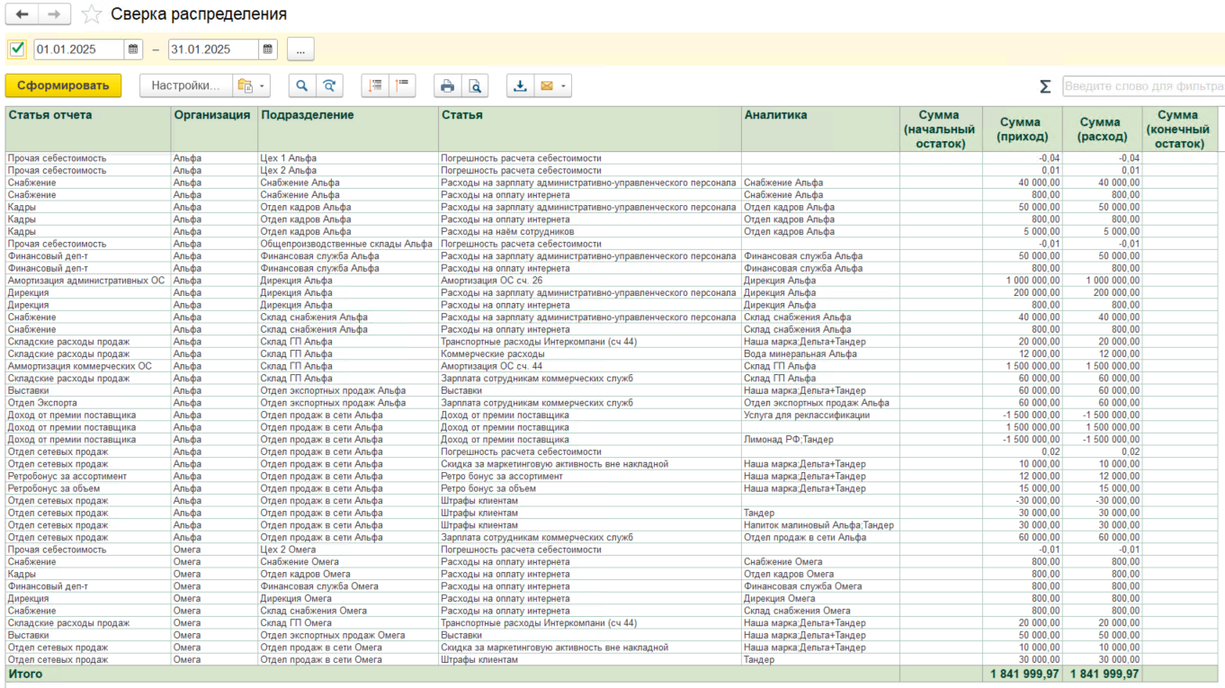
Task: Open Настройки report settings
Action: tap(185, 85)
